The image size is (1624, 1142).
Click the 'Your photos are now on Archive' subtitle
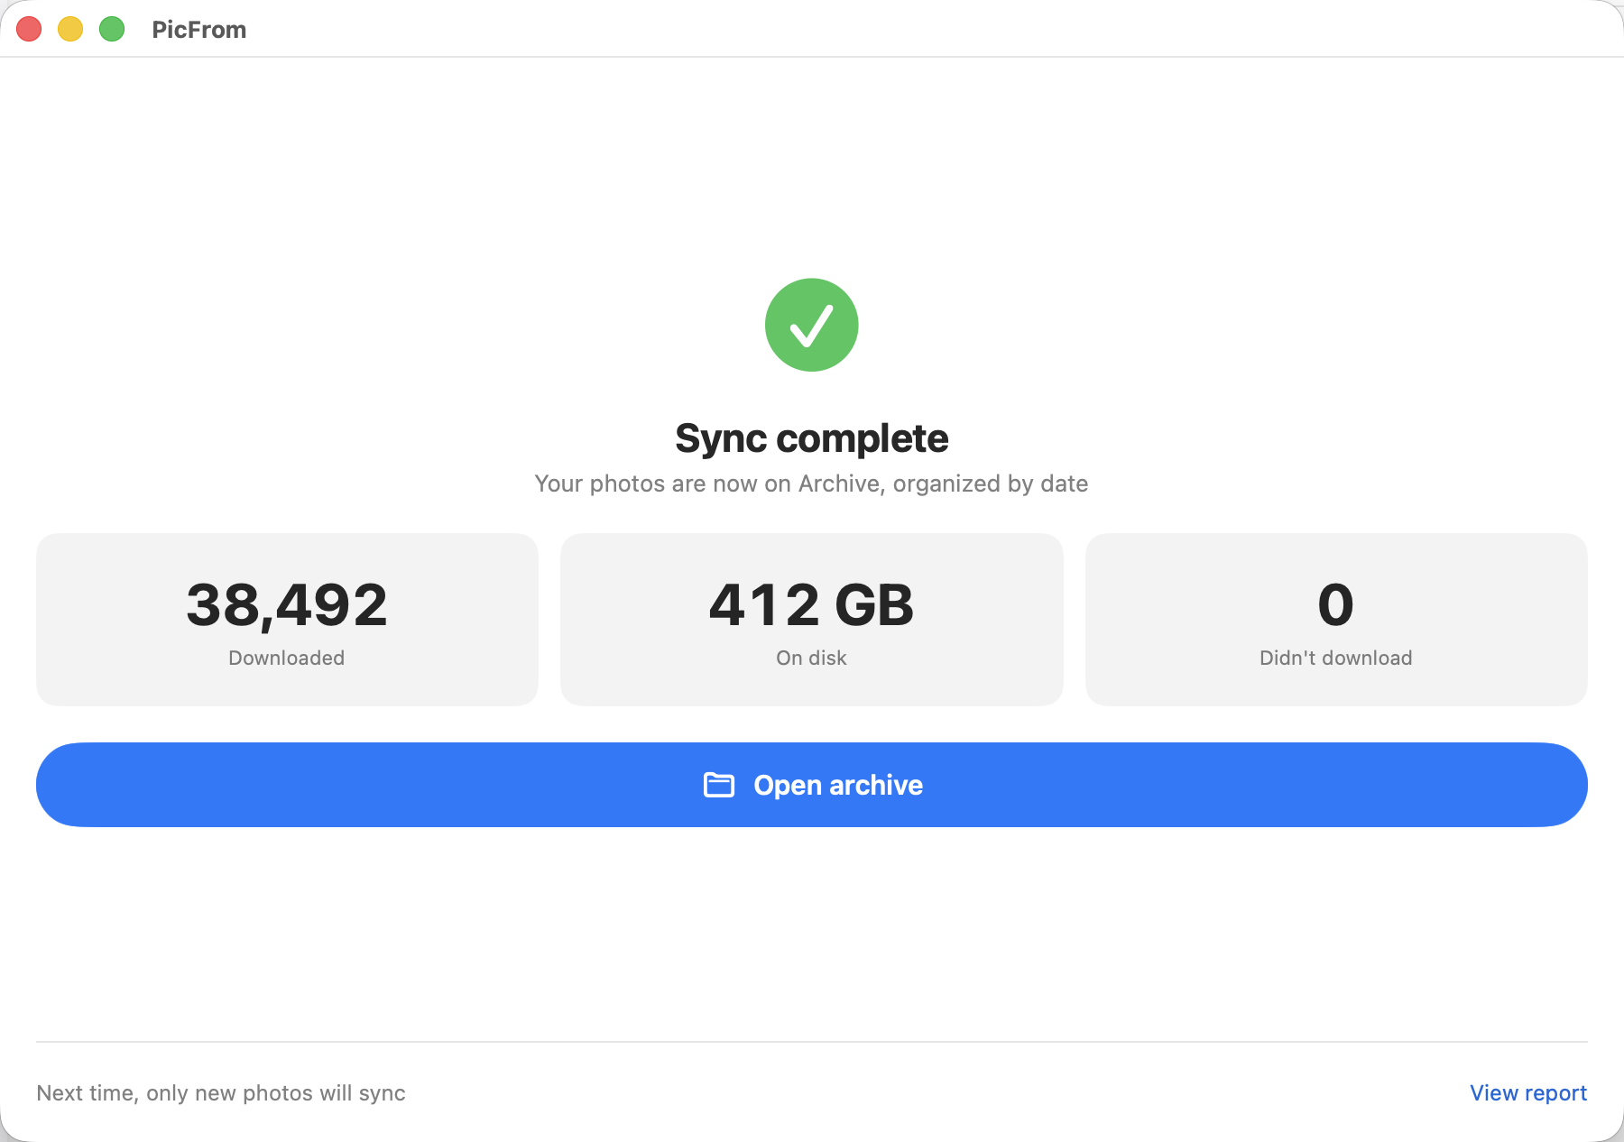tap(811, 484)
